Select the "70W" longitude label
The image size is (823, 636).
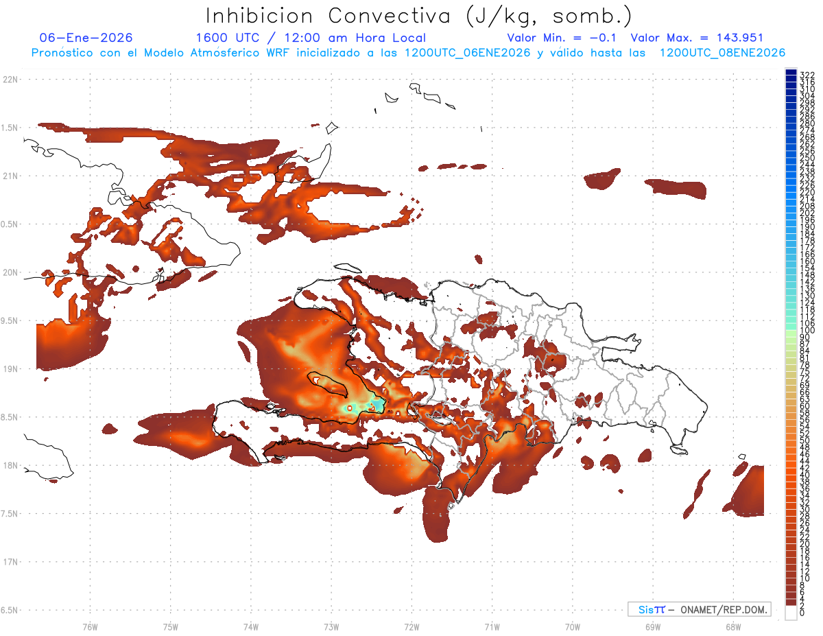[x=573, y=626]
